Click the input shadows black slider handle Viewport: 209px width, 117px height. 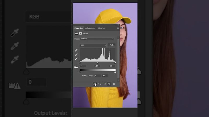tap(80, 63)
